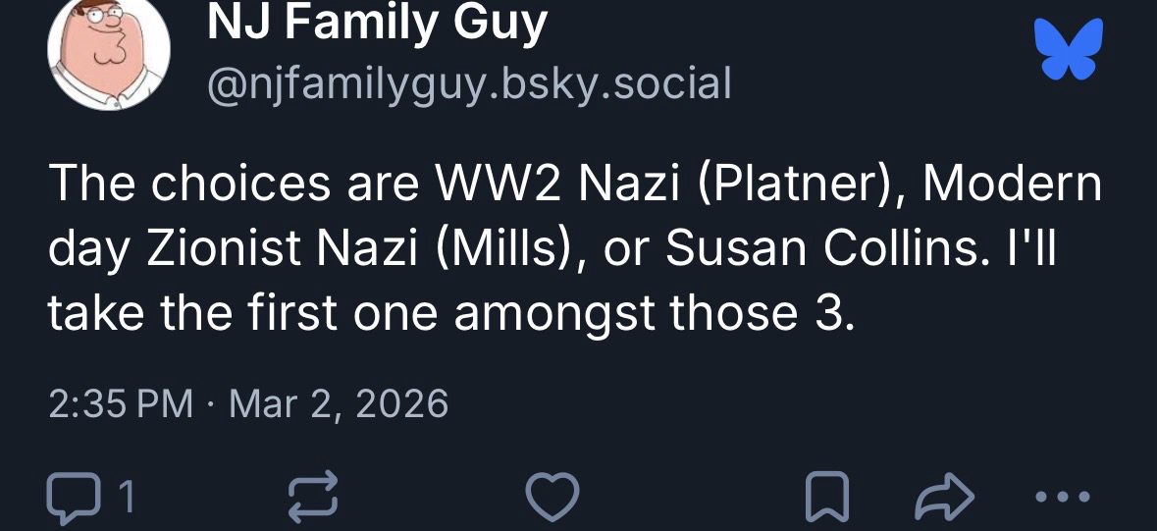Click the 2:35 PM timestamp

point(121,403)
